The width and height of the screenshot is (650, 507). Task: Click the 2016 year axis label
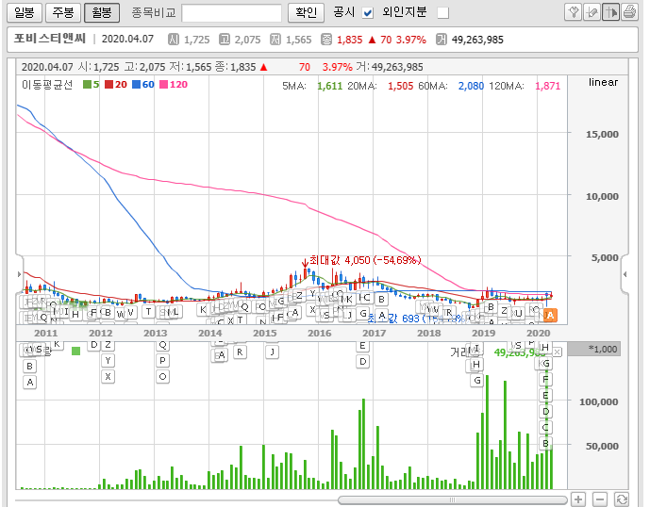pos(319,333)
